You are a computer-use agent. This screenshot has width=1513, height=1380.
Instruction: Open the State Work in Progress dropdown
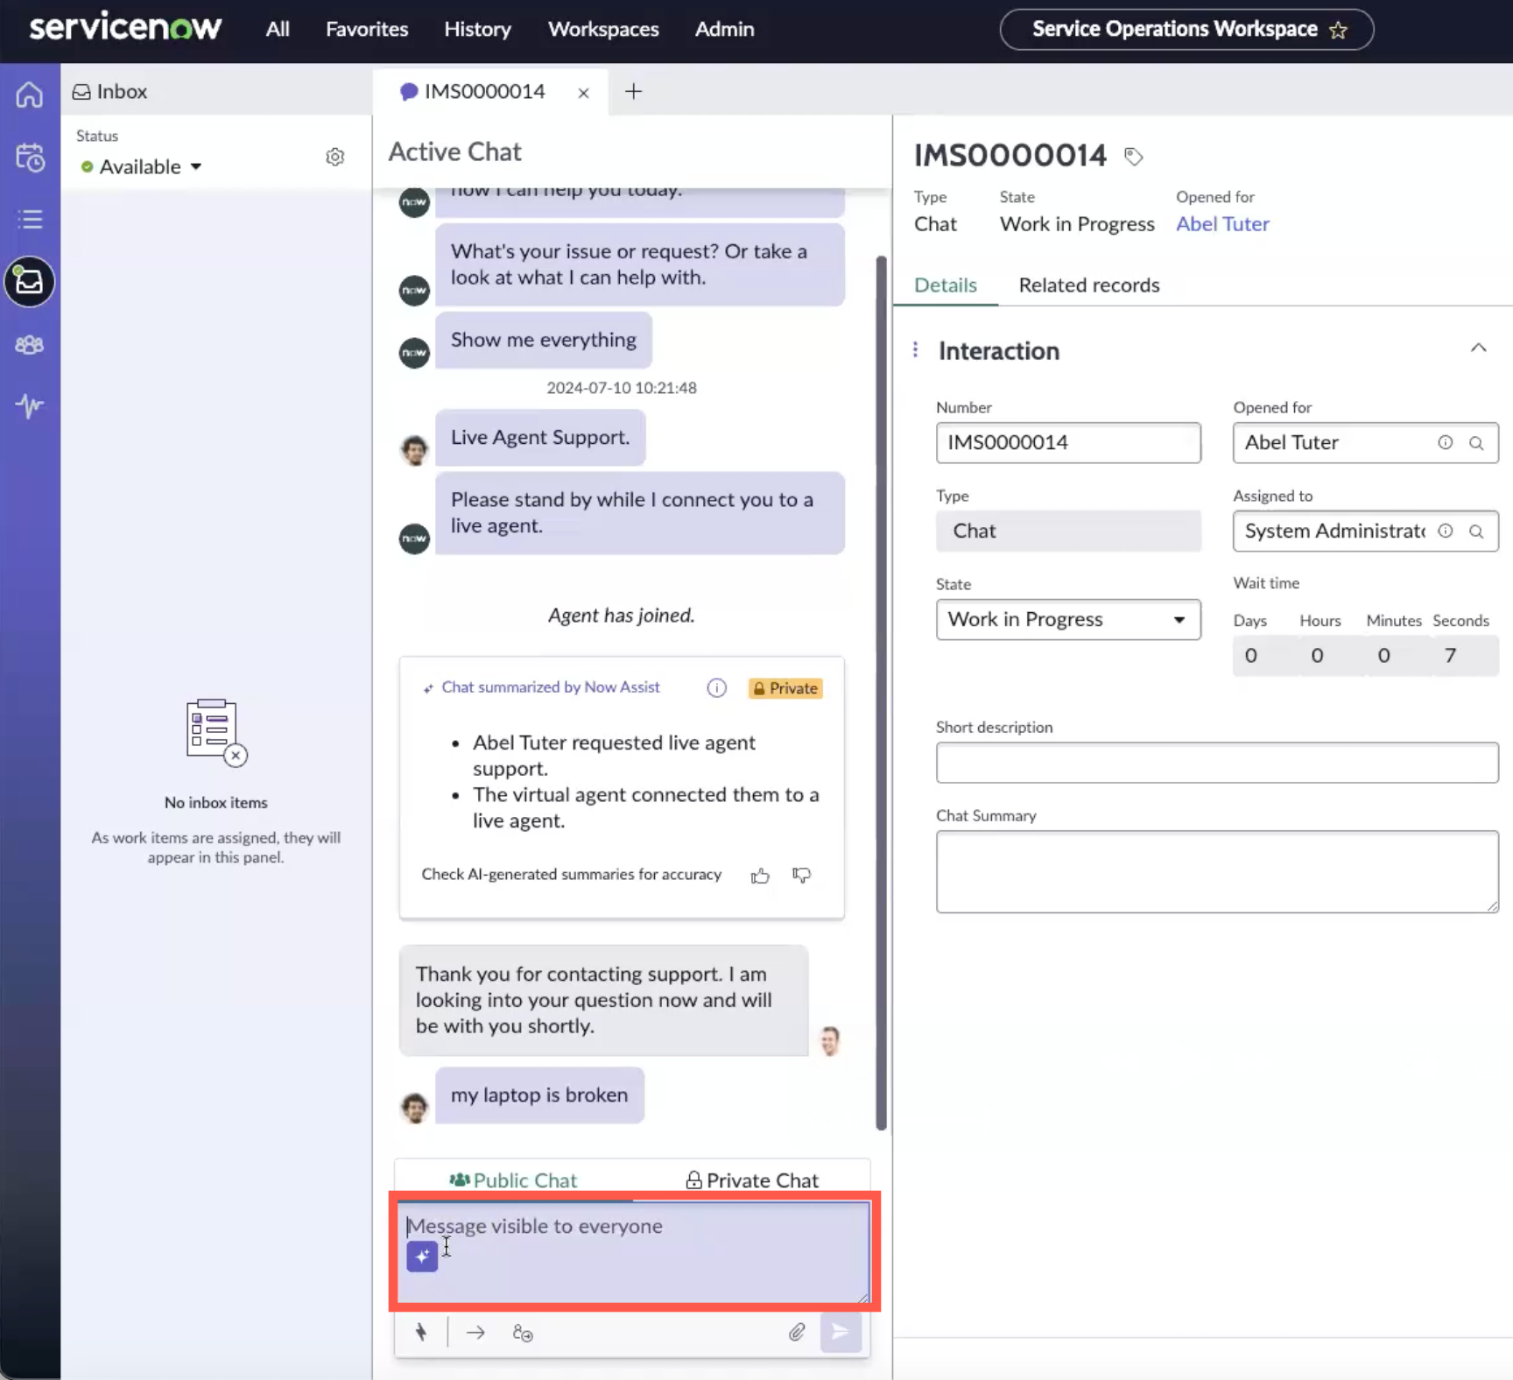pos(1068,620)
